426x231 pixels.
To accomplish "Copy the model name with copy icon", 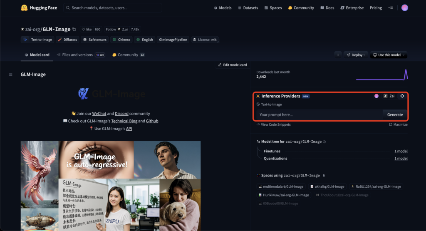I will point(74,30).
